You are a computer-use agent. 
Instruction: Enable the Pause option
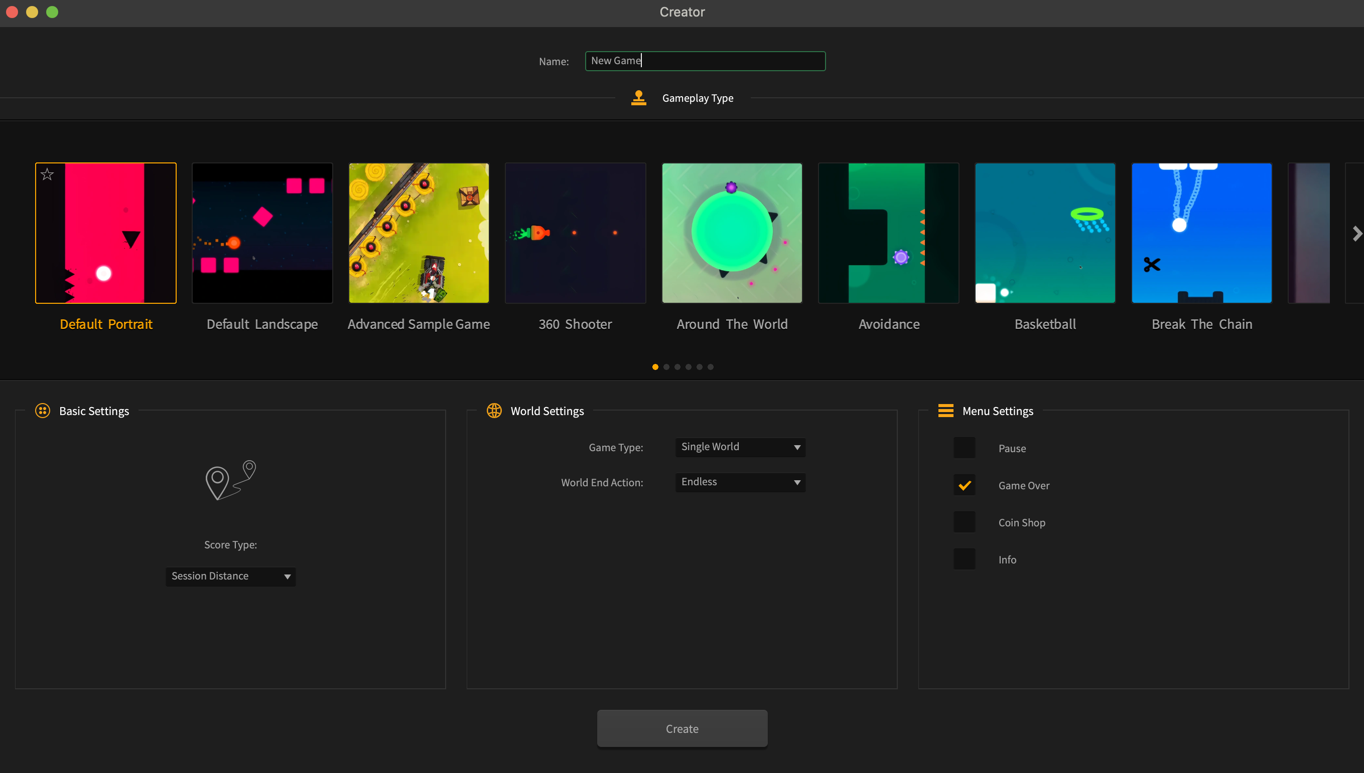[965, 448]
